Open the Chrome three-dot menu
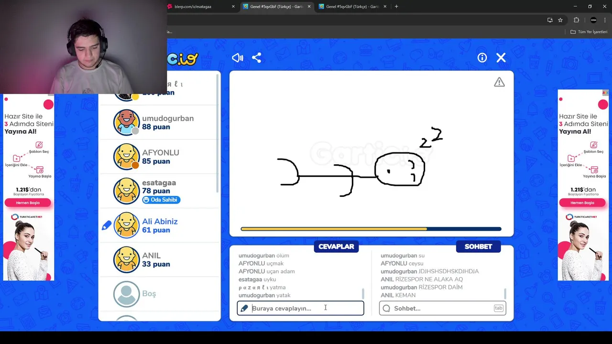Viewport: 612px width, 344px height. click(605, 20)
